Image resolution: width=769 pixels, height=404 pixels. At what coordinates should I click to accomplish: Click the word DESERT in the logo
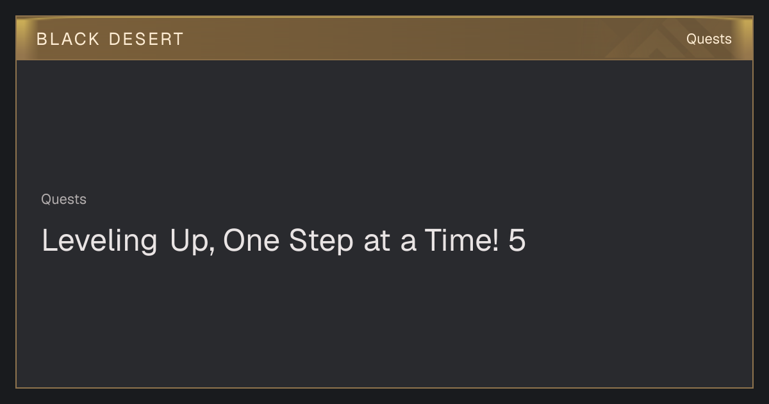pyautogui.click(x=146, y=39)
